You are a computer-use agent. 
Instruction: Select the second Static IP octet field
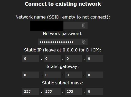[x=52, y=58]
